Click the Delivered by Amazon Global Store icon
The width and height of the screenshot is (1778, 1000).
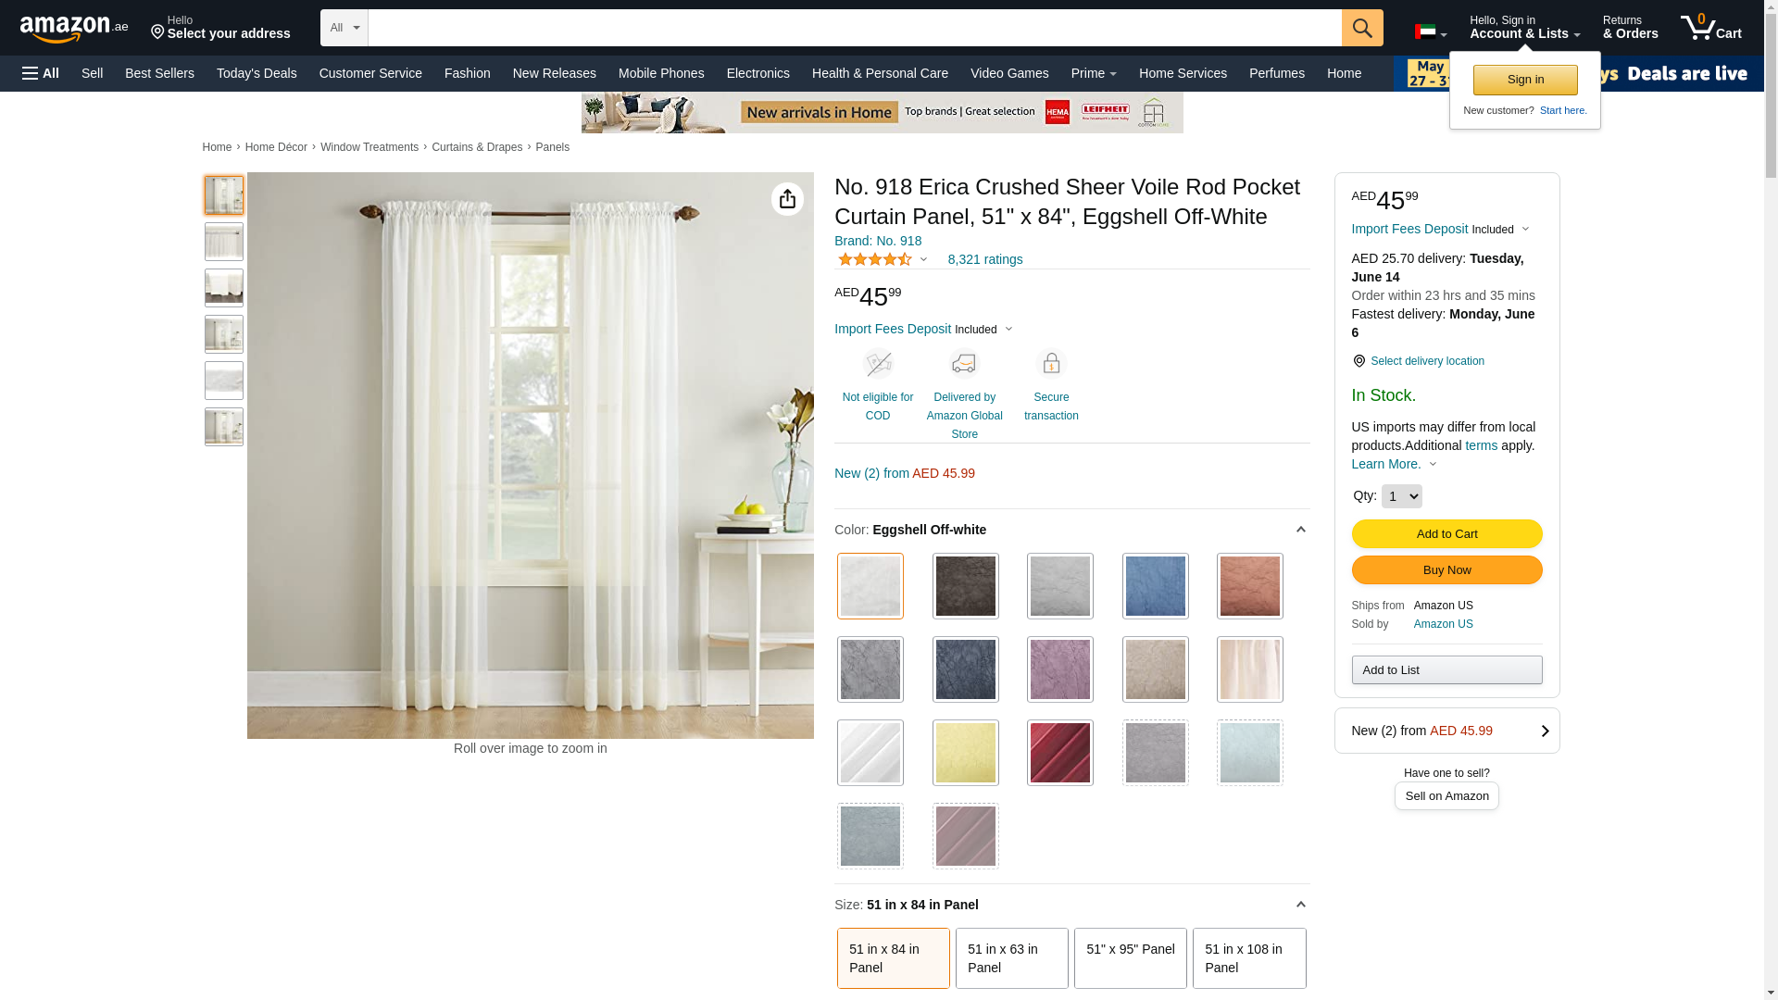pos(964,364)
